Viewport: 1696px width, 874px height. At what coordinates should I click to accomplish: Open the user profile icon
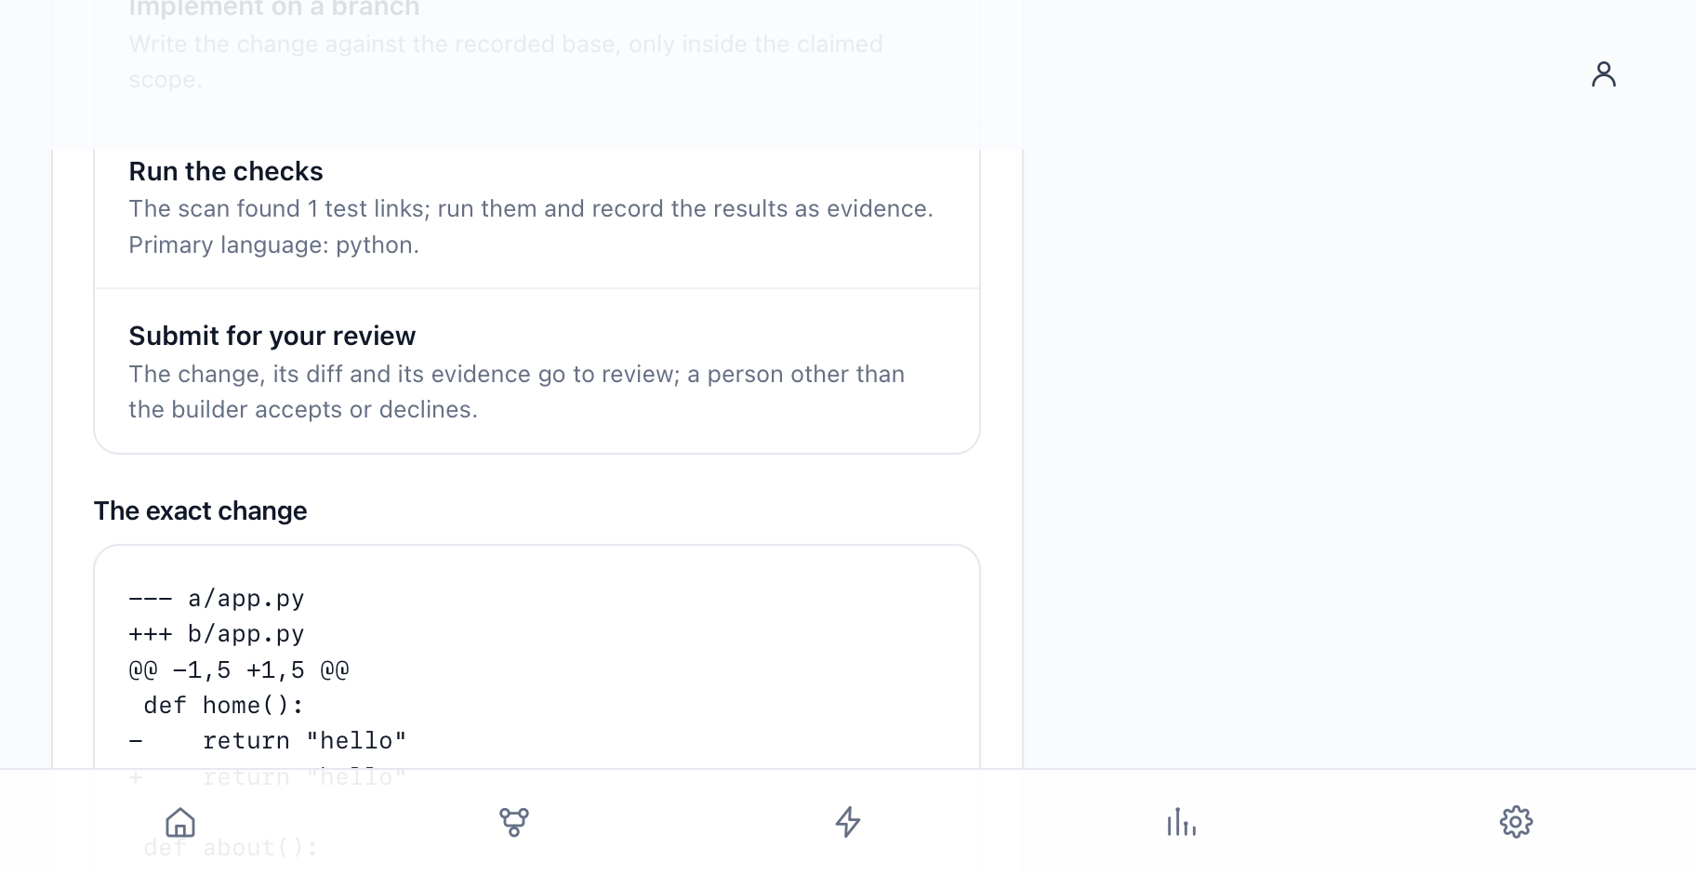[1604, 74]
